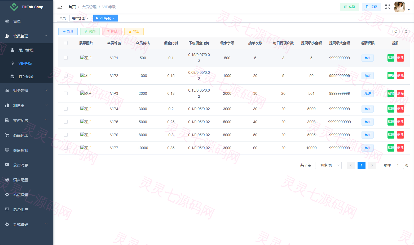Image resolution: width=414 pixels, height=245 pixels.
Task: Open 公告消息 in sidebar
Action: coord(27,165)
